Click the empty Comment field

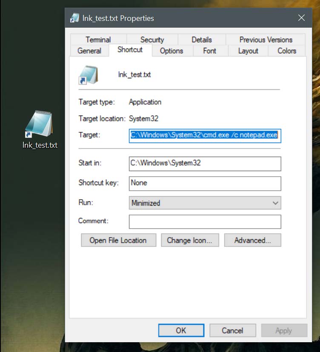coord(205,222)
